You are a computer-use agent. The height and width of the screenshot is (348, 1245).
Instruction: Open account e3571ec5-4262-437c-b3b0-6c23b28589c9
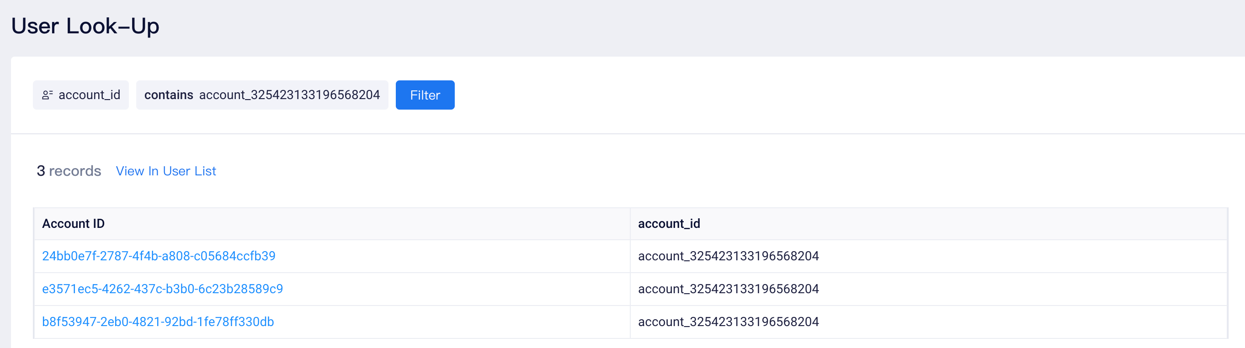click(162, 289)
